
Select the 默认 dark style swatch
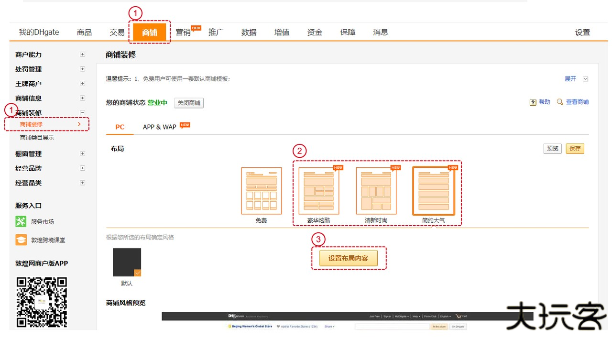click(x=127, y=262)
